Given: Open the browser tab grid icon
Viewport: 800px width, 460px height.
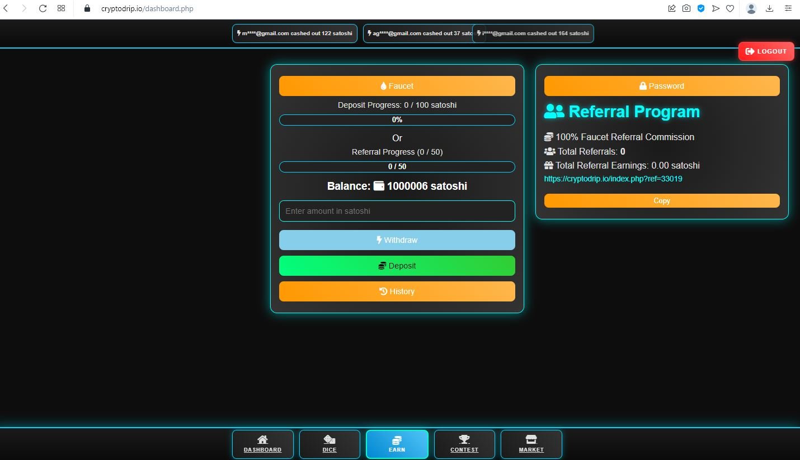Looking at the screenshot, I should 62,8.
